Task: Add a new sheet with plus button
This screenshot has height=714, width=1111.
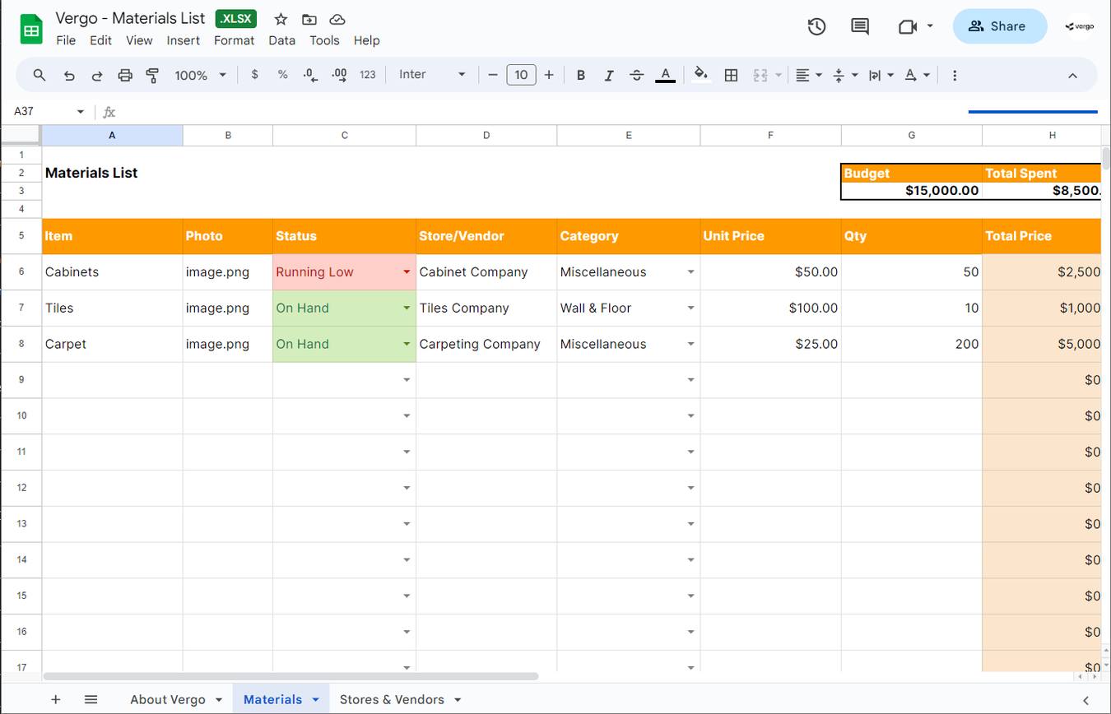Action: tap(56, 699)
